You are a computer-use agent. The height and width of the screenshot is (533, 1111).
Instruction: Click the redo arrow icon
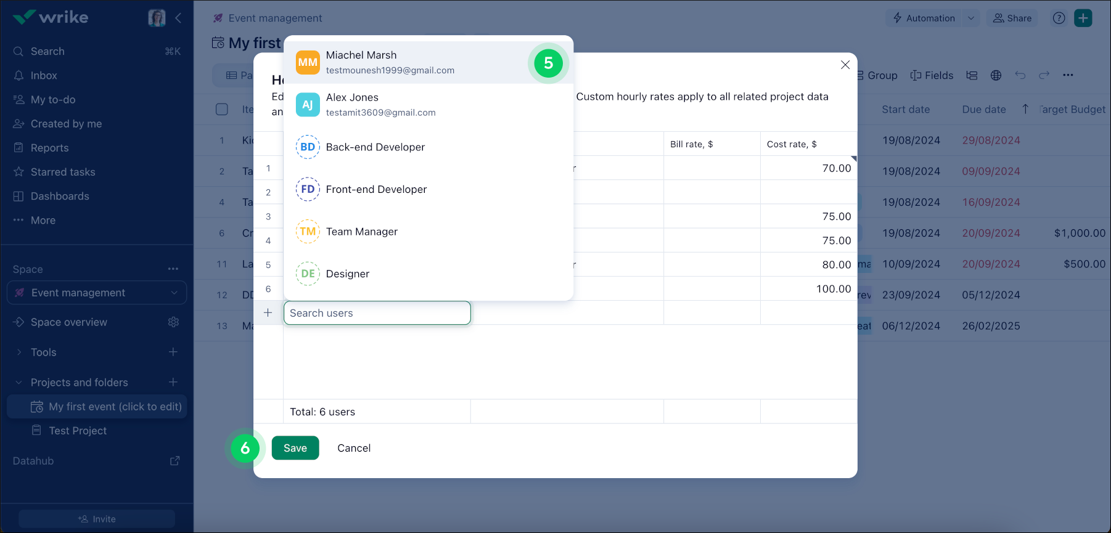tap(1044, 75)
